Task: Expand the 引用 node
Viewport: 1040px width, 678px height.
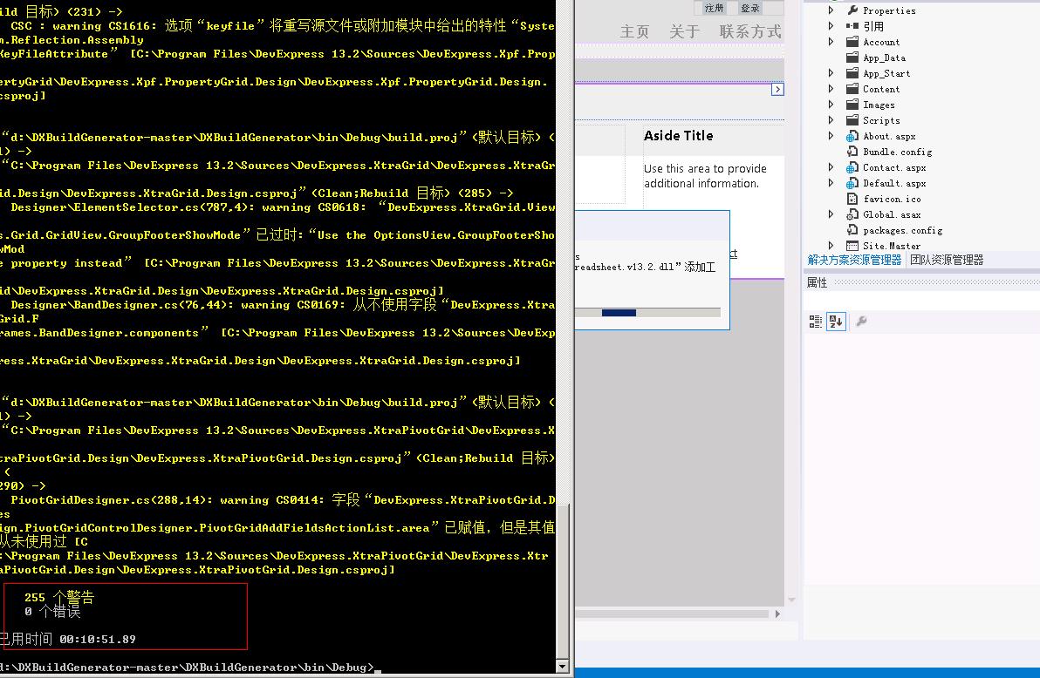Action: tap(831, 26)
